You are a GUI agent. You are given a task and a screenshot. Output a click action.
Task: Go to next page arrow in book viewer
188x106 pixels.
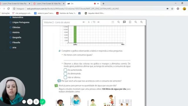point(98,22)
